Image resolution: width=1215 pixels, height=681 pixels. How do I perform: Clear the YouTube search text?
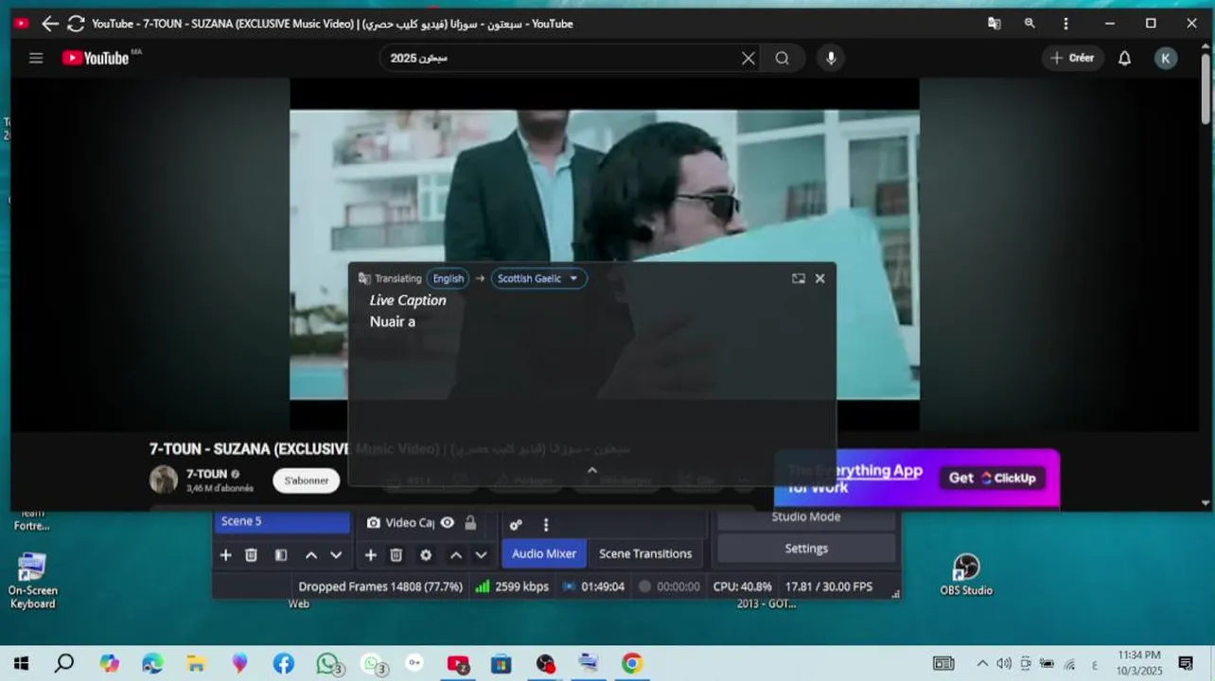(x=748, y=58)
